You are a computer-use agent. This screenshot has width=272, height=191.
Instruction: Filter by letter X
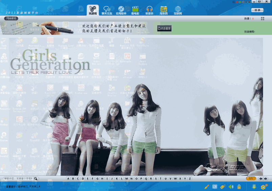[180, 178]
